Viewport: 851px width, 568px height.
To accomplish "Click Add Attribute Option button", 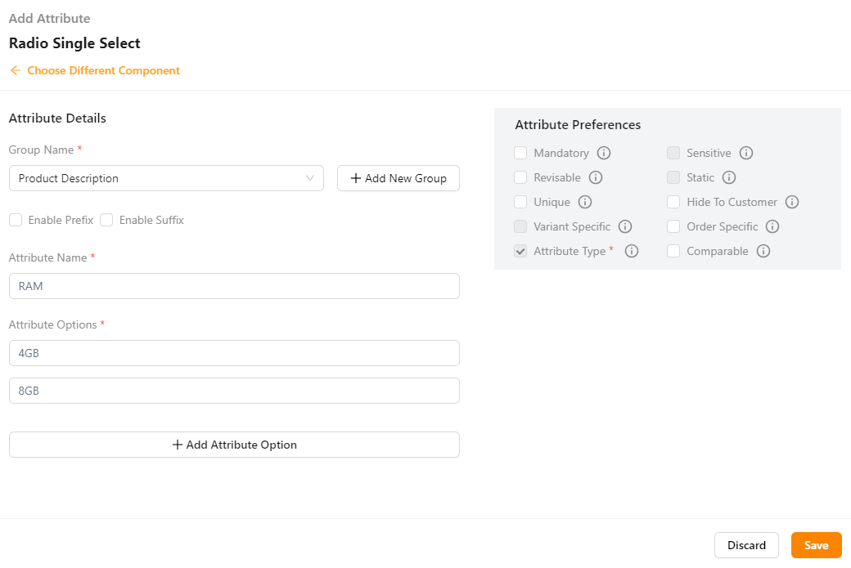I will coord(234,445).
